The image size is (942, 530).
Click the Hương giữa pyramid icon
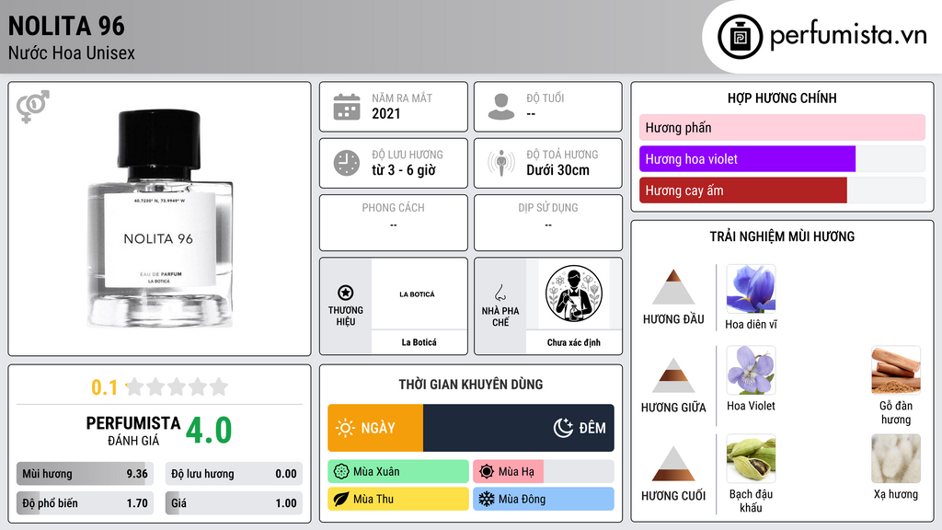click(673, 375)
